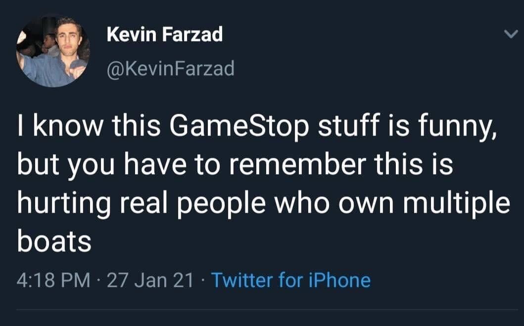Viewport: 524px width, 326px height.
Task: Open Kevin Farzad's profile picture
Action: (x=53, y=52)
